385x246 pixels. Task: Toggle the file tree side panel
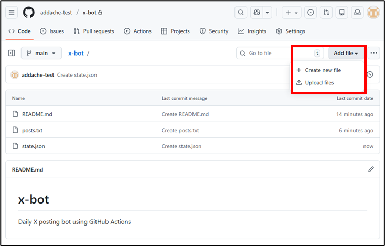12,53
